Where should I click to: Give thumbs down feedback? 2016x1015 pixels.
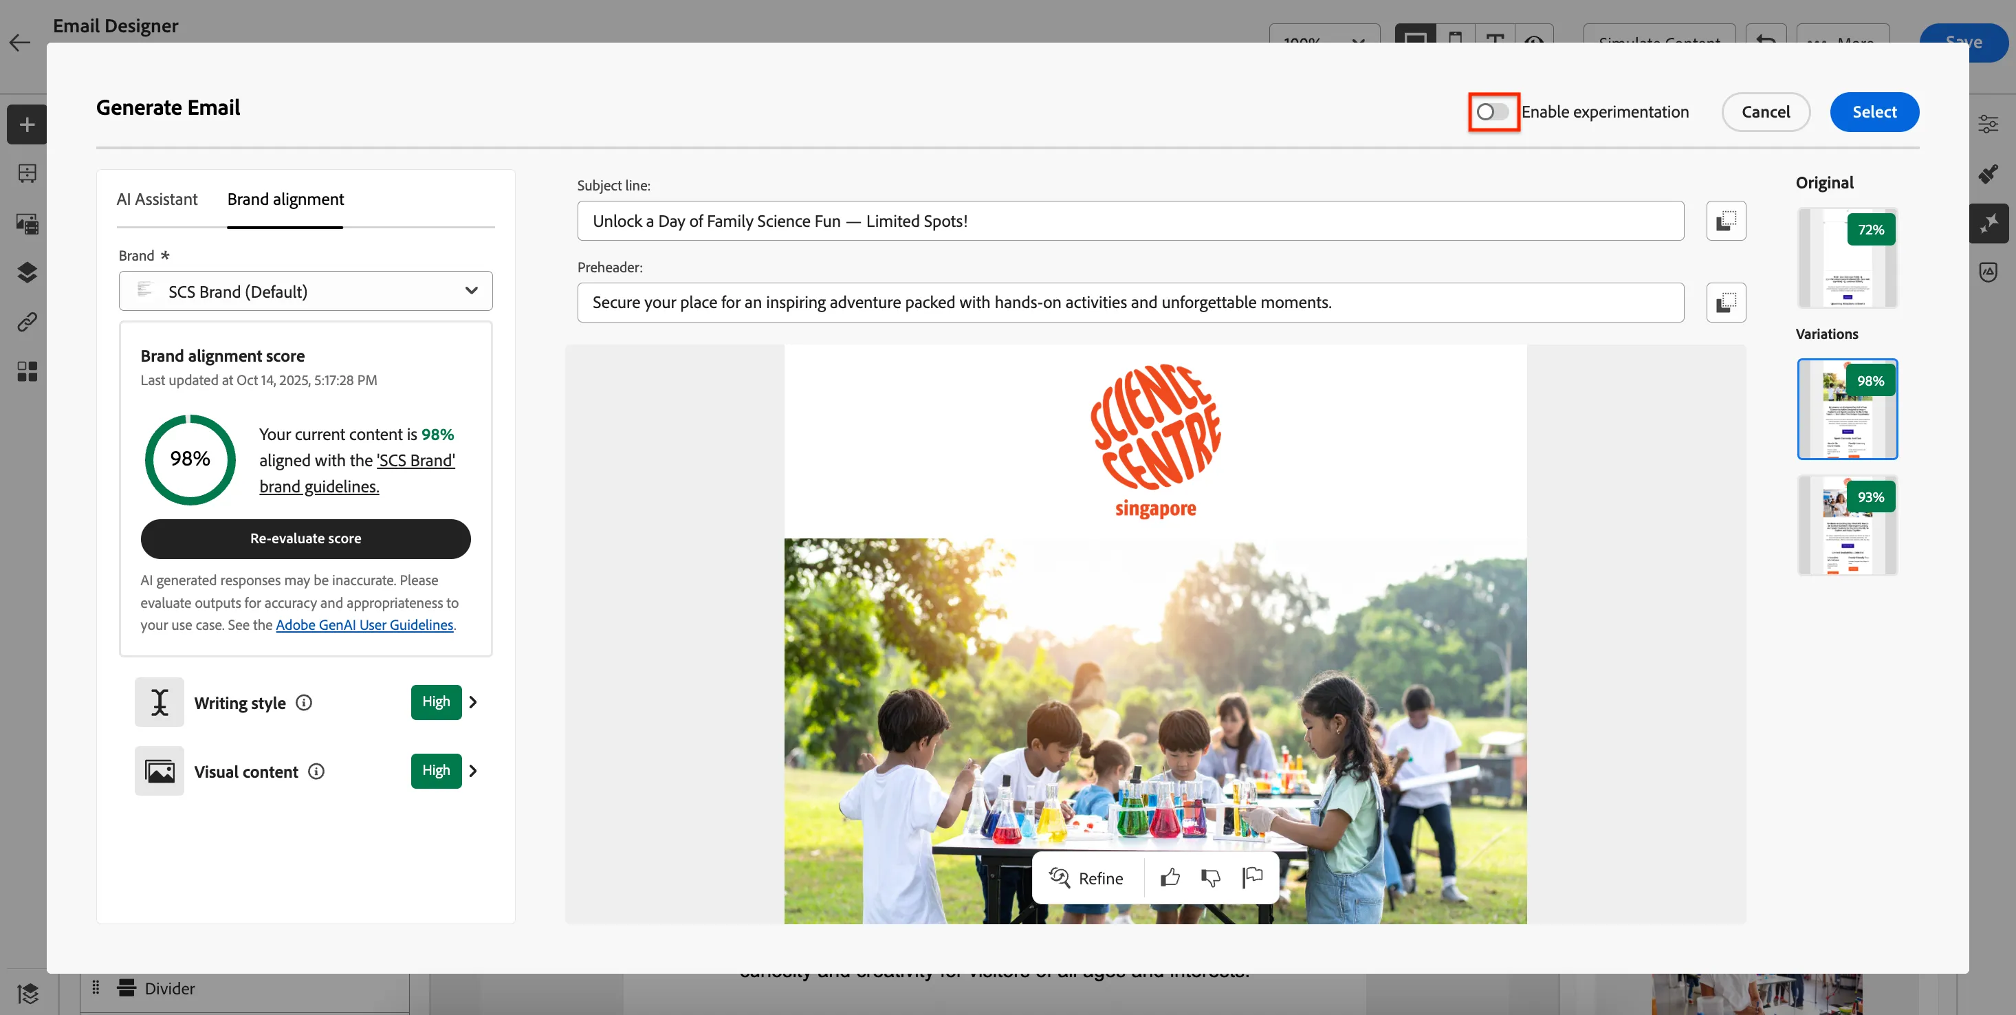pyautogui.click(x=1211, y=878)
